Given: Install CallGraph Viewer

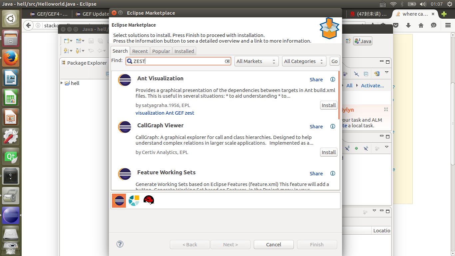Looking at the screenshot, I should [328, 152].
